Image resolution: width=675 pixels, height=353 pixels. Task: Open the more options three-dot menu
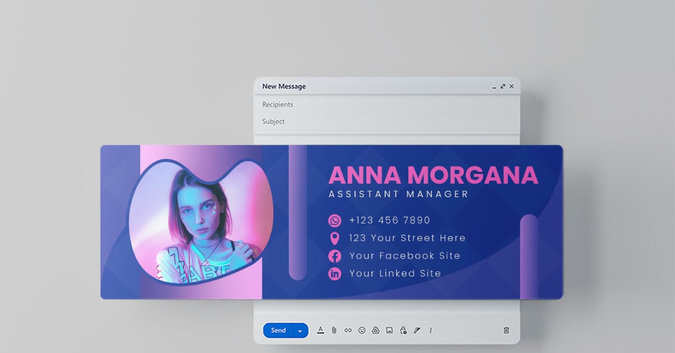[430, 330]
